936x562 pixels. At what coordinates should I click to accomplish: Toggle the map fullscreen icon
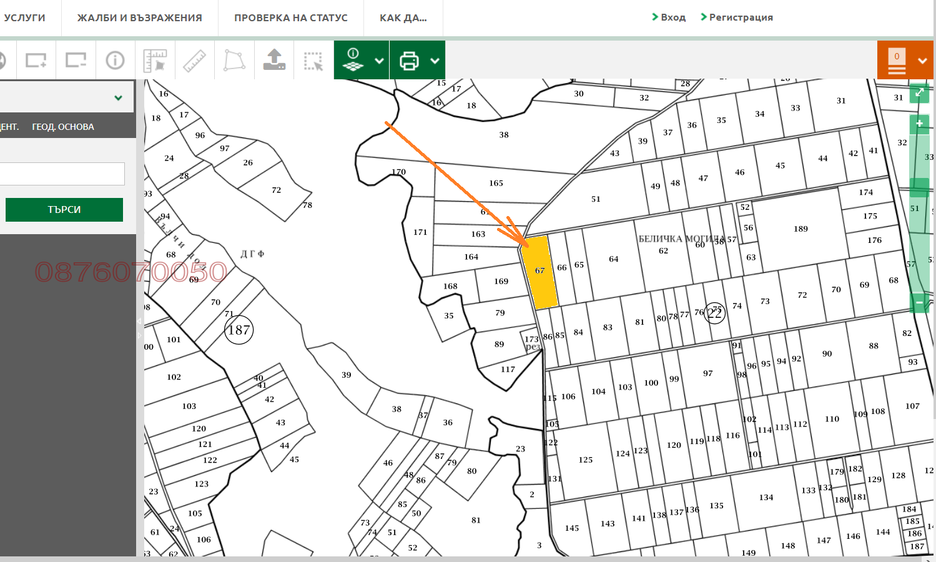click(919, 93)
